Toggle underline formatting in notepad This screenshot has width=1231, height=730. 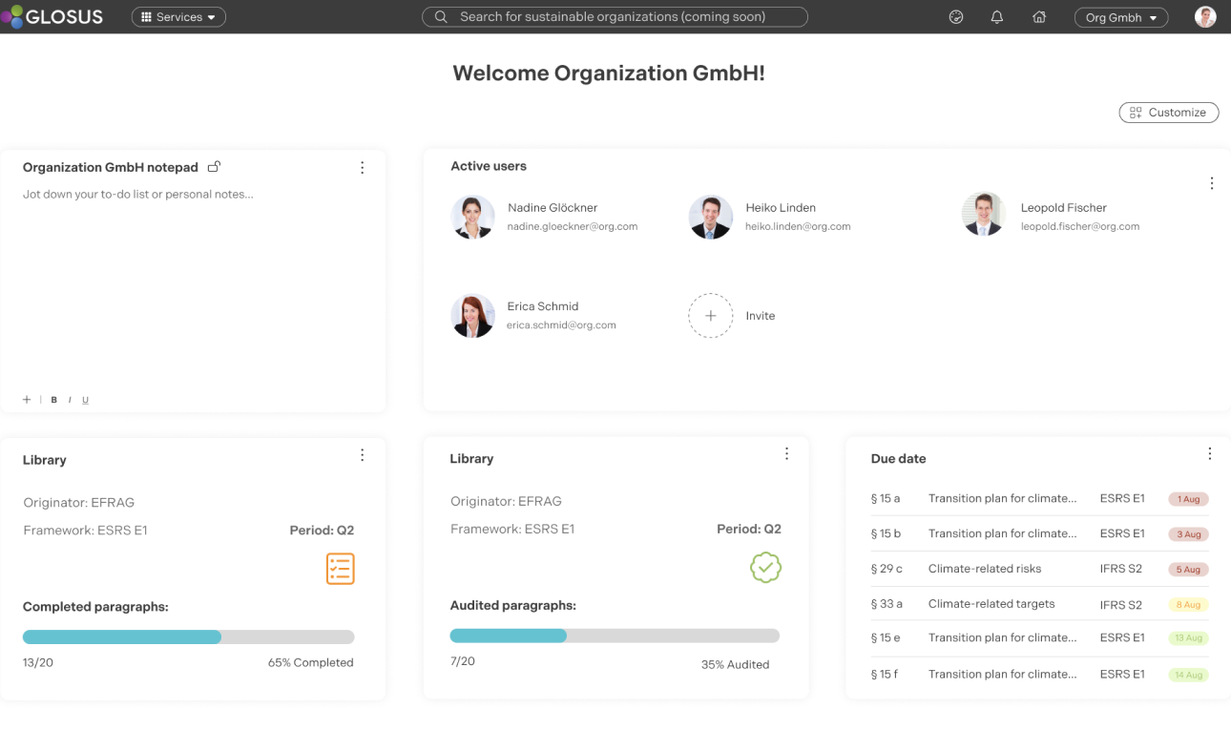click(85, 400)
